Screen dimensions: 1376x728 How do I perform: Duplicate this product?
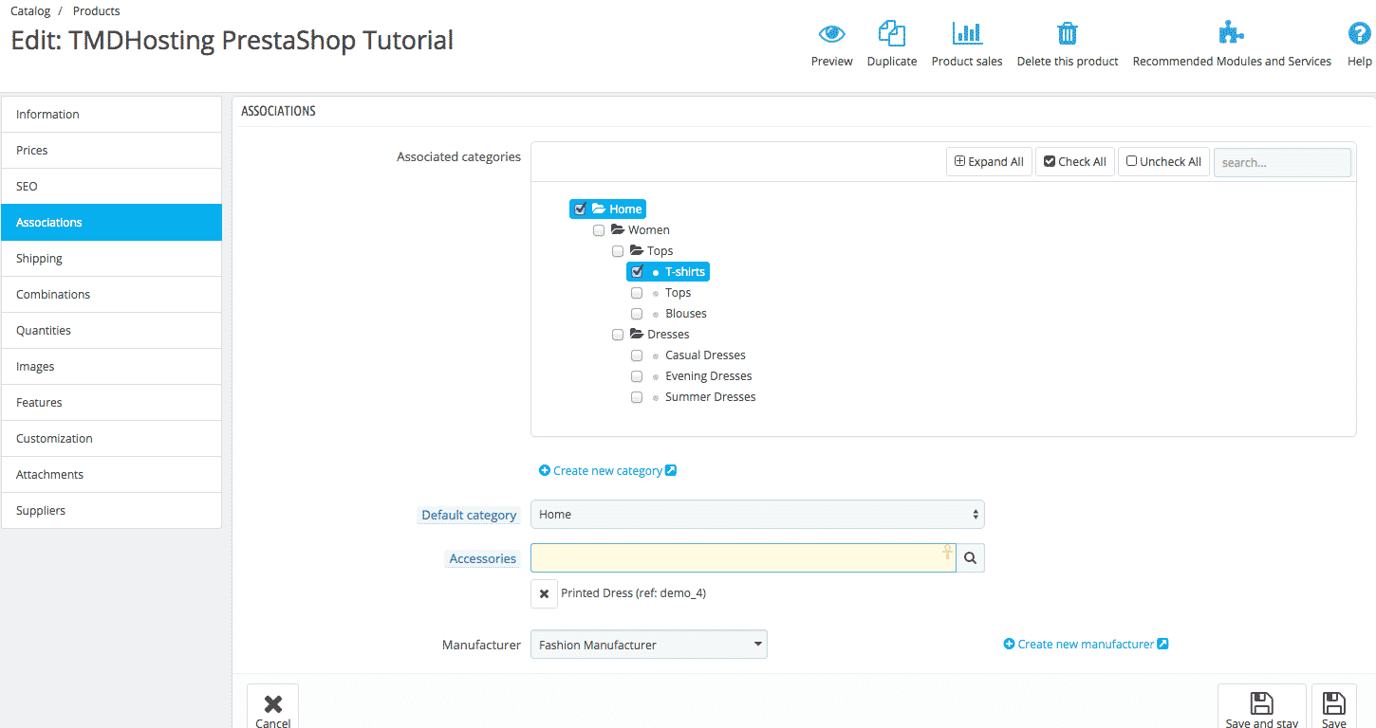[x=891, y=42]
